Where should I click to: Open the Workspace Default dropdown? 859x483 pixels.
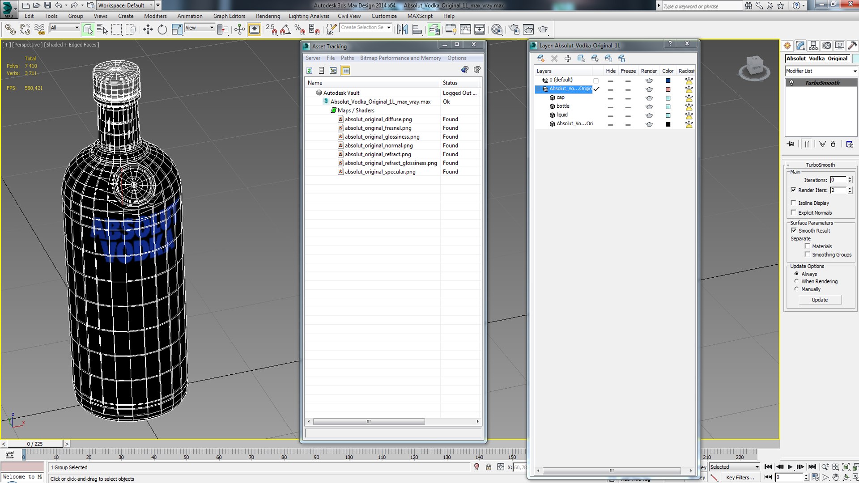coord(126,5)
